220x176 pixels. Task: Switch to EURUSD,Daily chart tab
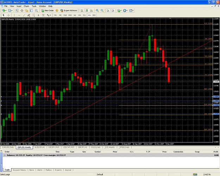(8, 147)
